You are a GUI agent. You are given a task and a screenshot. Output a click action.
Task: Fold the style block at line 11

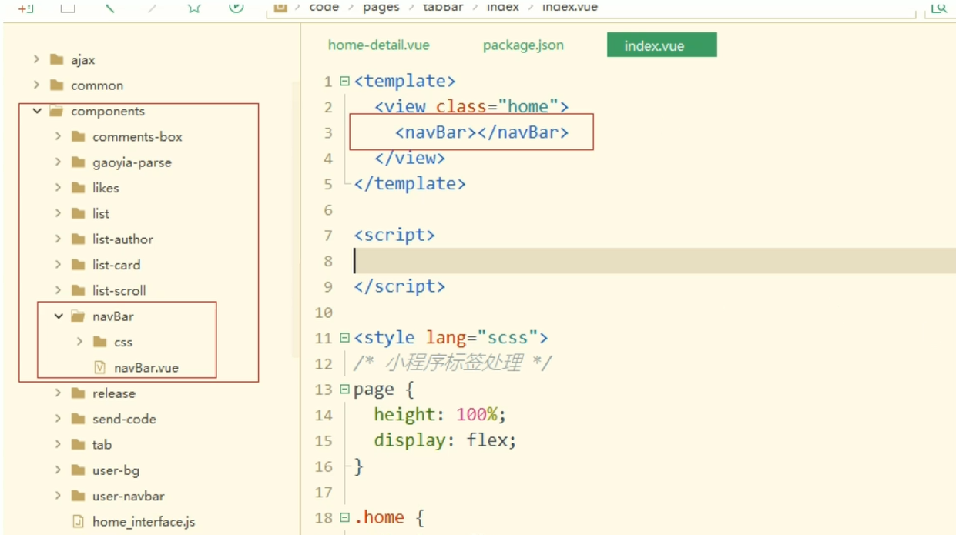point(344,338)
